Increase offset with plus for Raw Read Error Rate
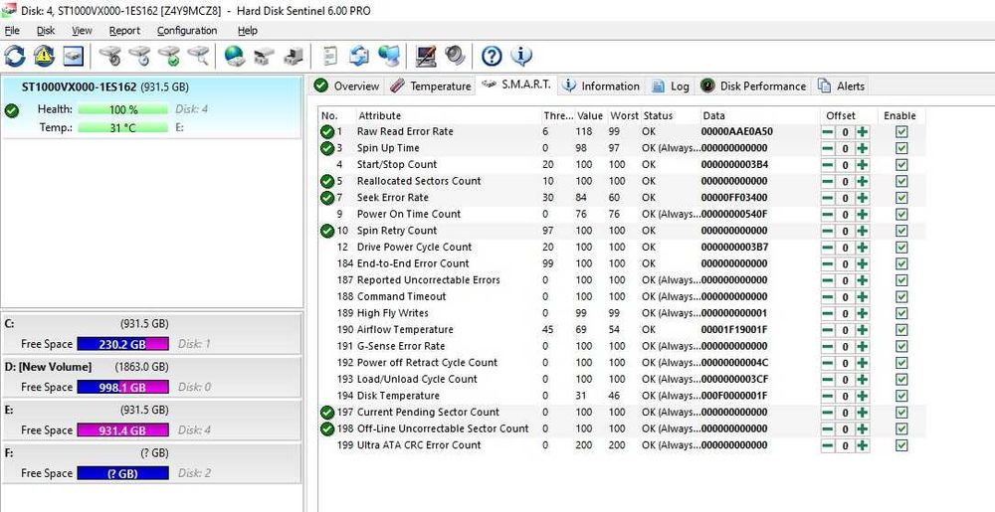Screen dimensions: 995x512 pyautogui.click(x=862, y=132)
